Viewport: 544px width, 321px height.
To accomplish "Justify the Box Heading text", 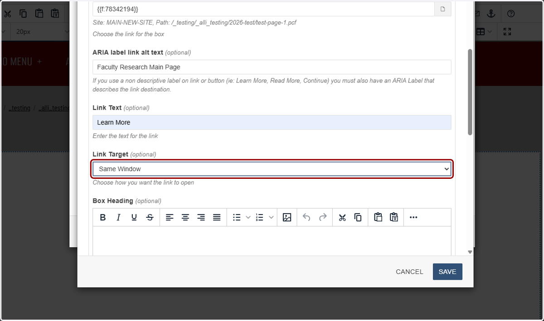I will coord(217,217).
